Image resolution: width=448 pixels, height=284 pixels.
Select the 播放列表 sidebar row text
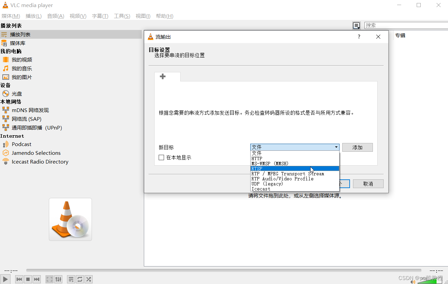click(20, 35)
